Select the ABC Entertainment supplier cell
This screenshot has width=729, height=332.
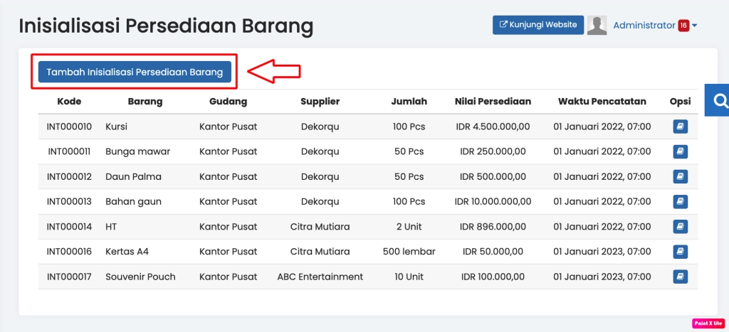pos(320,277)
